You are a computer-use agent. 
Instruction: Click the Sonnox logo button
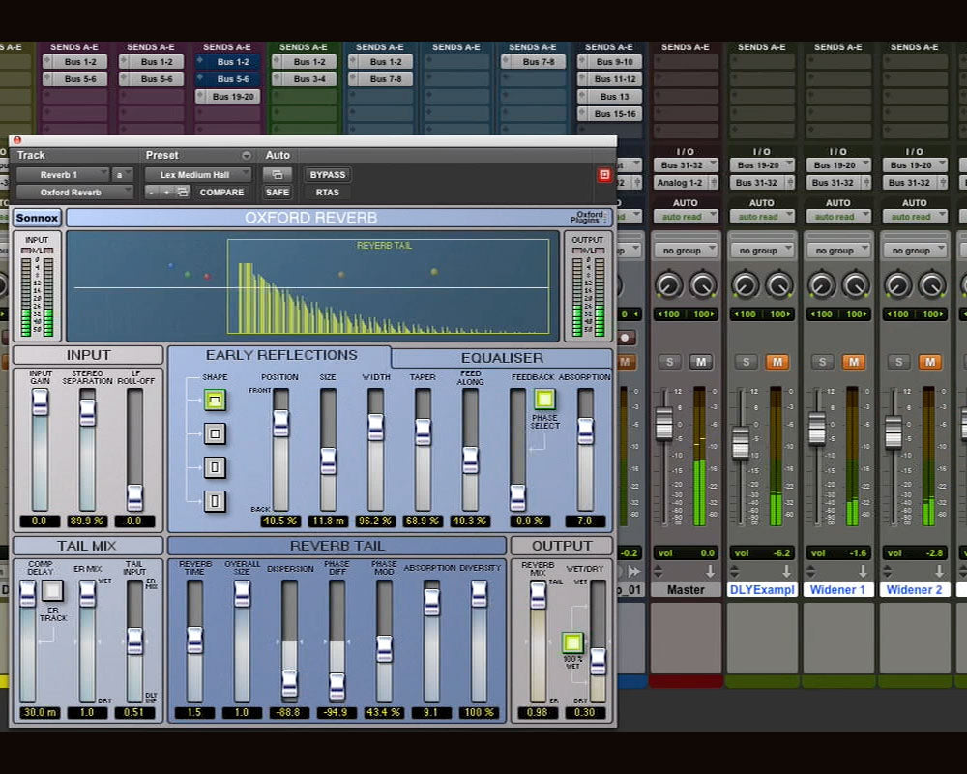tap(38, 219)
